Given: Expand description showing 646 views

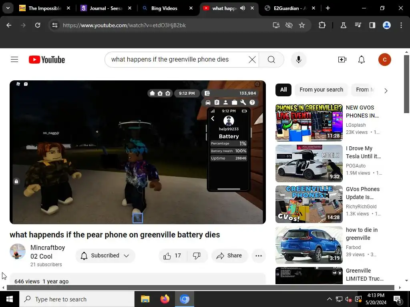Looking at the screenshot, I should [138, 279].
